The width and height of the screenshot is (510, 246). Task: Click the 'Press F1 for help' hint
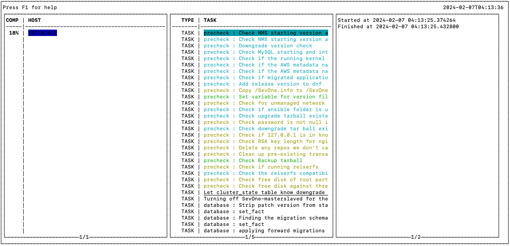click(x=30, y=7)
